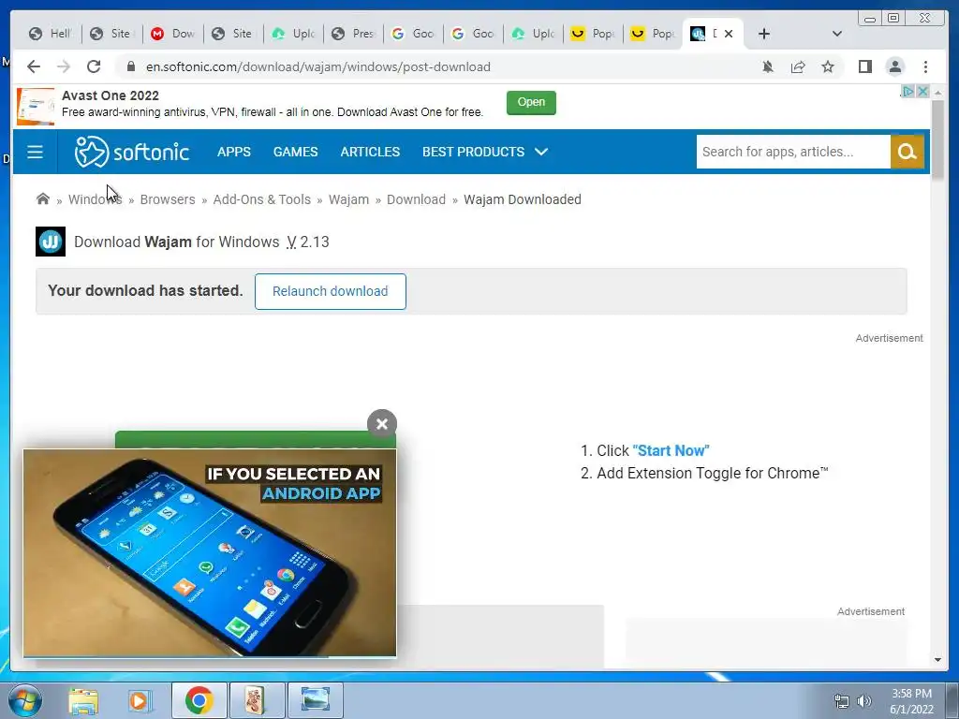The width and height of the screenshot is (959, 719).
Task: Go back with the browser back arrow
Action: pyautogui.click(x=34, y=66)
